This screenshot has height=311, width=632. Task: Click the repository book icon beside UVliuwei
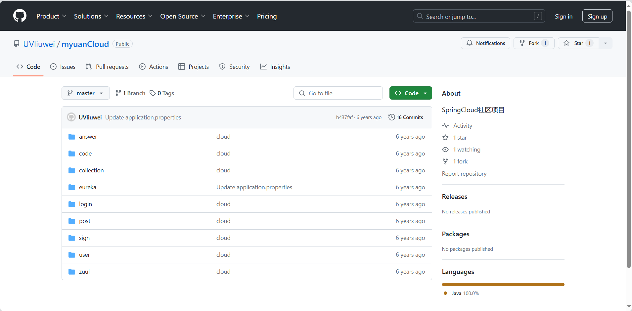point(17,44)
